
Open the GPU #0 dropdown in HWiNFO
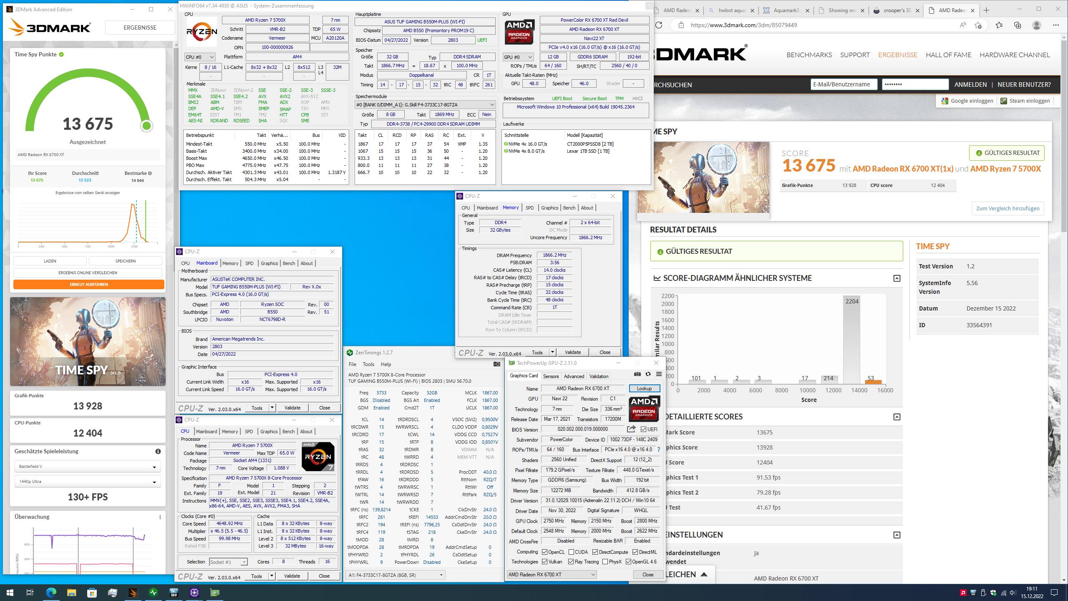pos(518,57)
